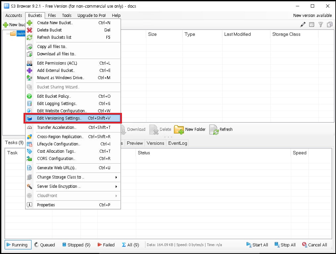Viewport: 336px width, 254px height.
Task: Click the purple Add External Bucket icon
Action: 29,71
